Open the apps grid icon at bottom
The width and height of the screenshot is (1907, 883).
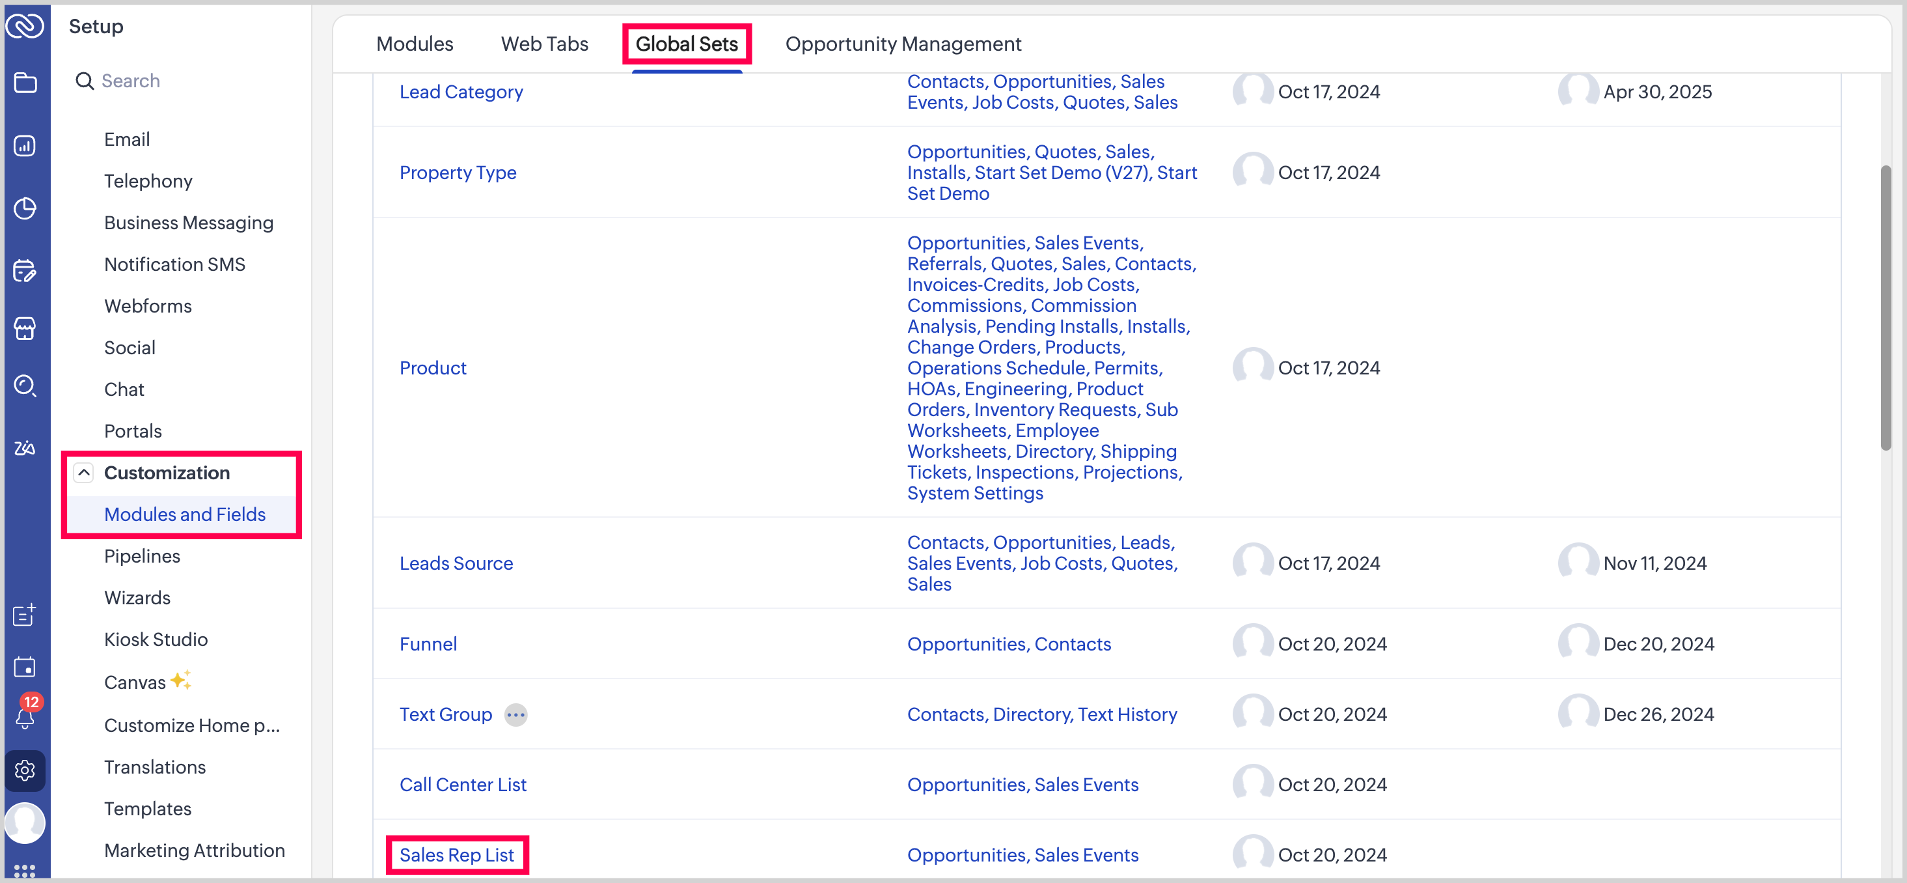[x=25, y=871]
